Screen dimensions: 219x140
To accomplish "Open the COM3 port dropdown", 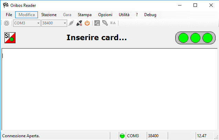I will (27, 23).
